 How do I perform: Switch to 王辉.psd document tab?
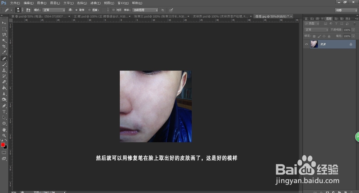pyautogui.click(x=101, y=16)
